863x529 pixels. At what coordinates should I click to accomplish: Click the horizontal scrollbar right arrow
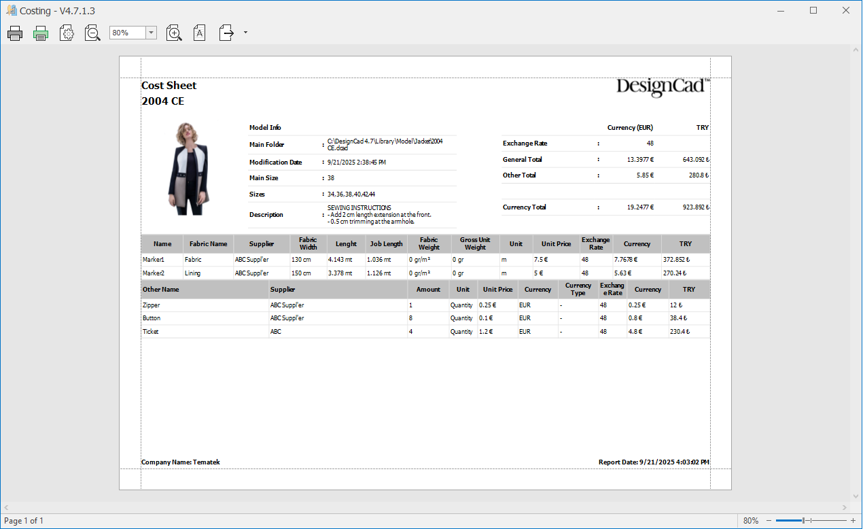[843, 507]
